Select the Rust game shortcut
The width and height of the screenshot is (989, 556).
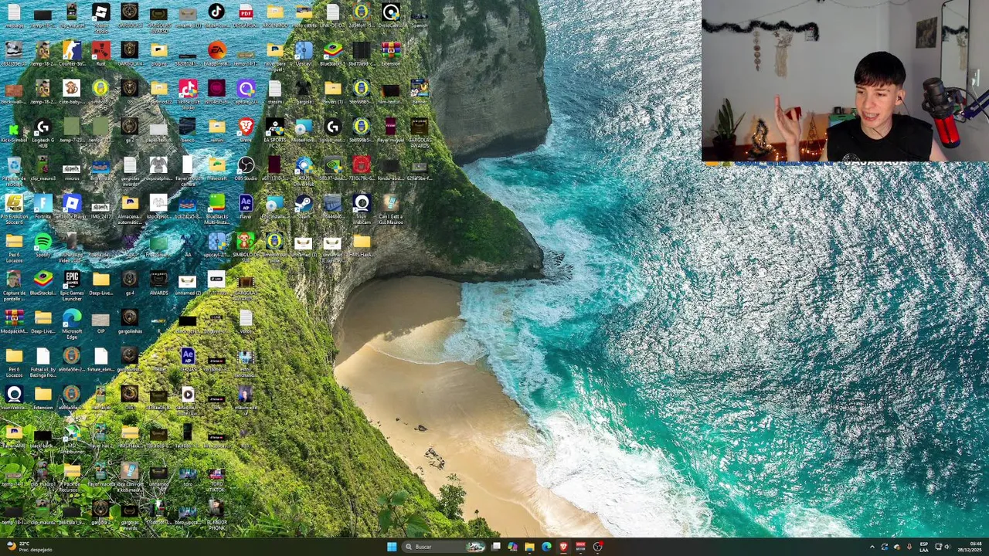click(x=100, y=53)
